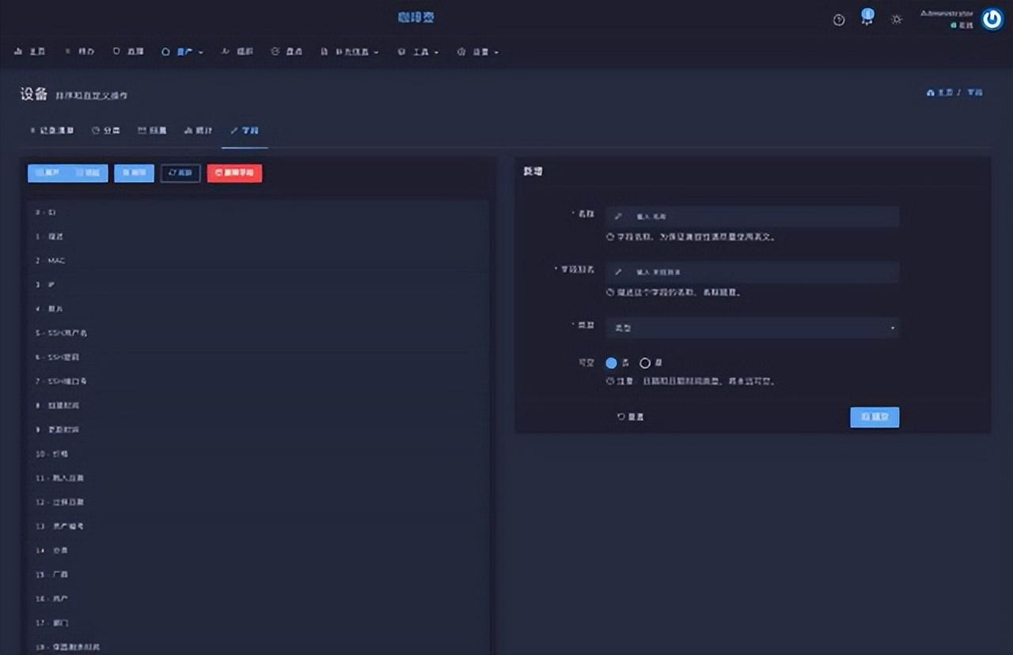
Task: Toggle the sun theme icon
Action: (x=896, y=20)
